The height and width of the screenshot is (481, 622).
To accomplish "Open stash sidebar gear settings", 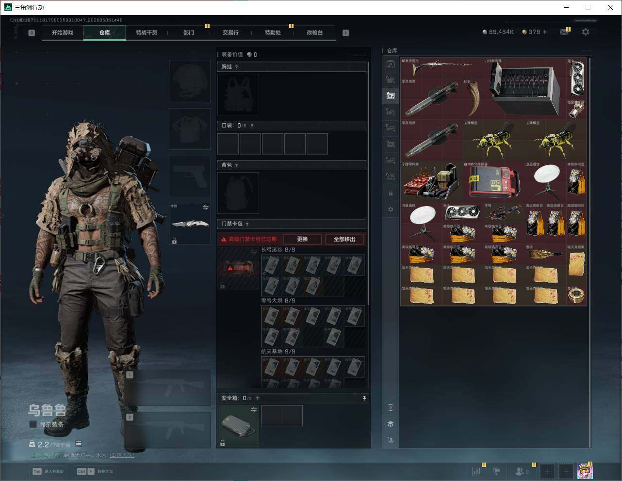I will pos(391,209).
